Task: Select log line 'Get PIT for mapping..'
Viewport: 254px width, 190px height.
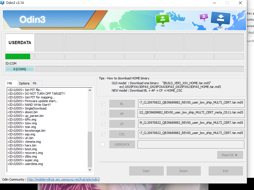Action: (31, 97)
